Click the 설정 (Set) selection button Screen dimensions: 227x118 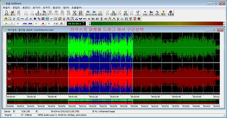pos(100,13)
